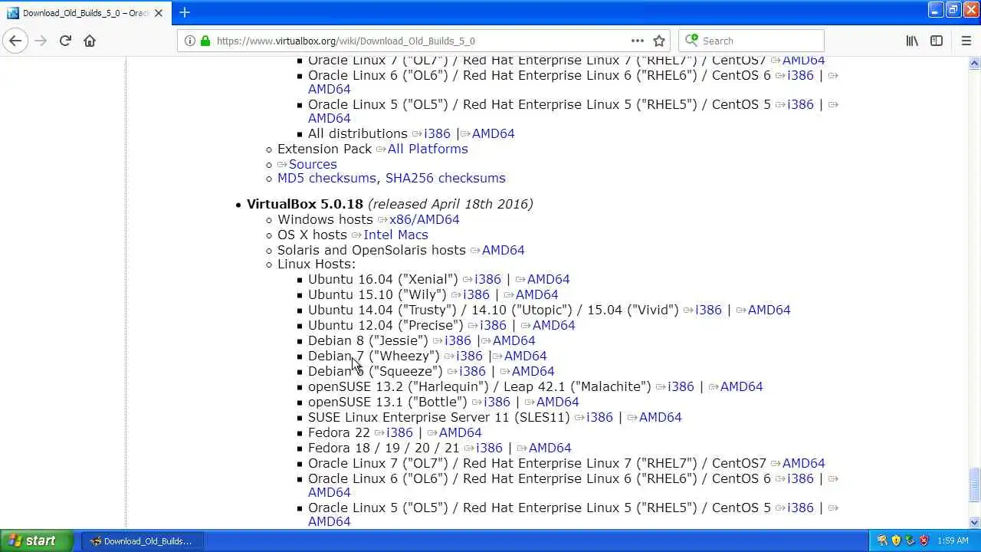The width and height of the screenshot is (981, 552).
Task: Open SLES11 AMD64 download link
Action: [x=660, y=417]
